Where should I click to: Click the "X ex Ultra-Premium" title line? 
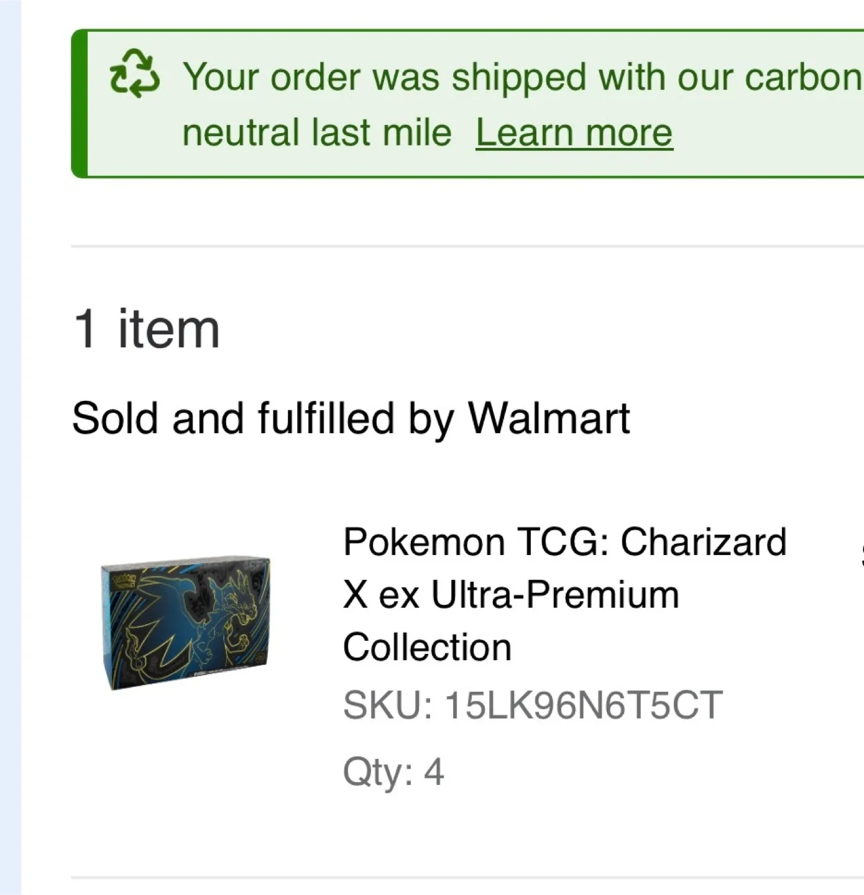pos(510,595)
